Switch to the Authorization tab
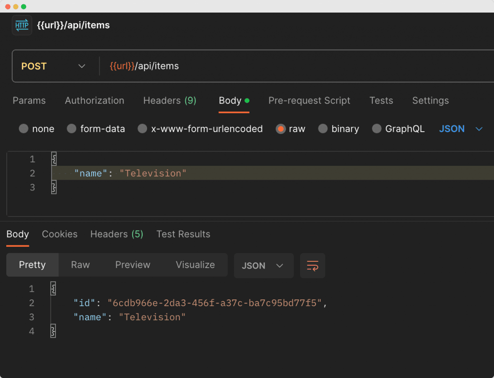 (94, 101)
